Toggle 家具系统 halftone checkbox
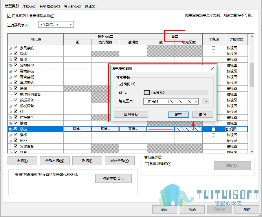262x217 pixels. point(213,48)
